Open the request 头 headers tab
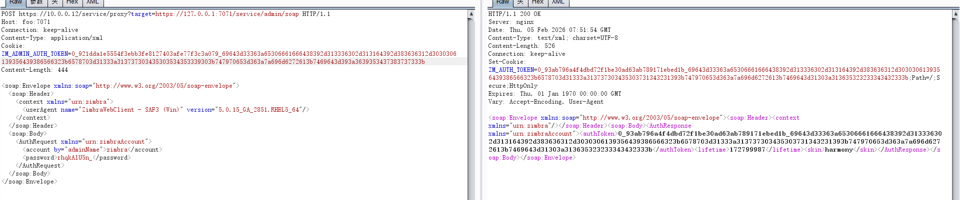 [55, 2]
